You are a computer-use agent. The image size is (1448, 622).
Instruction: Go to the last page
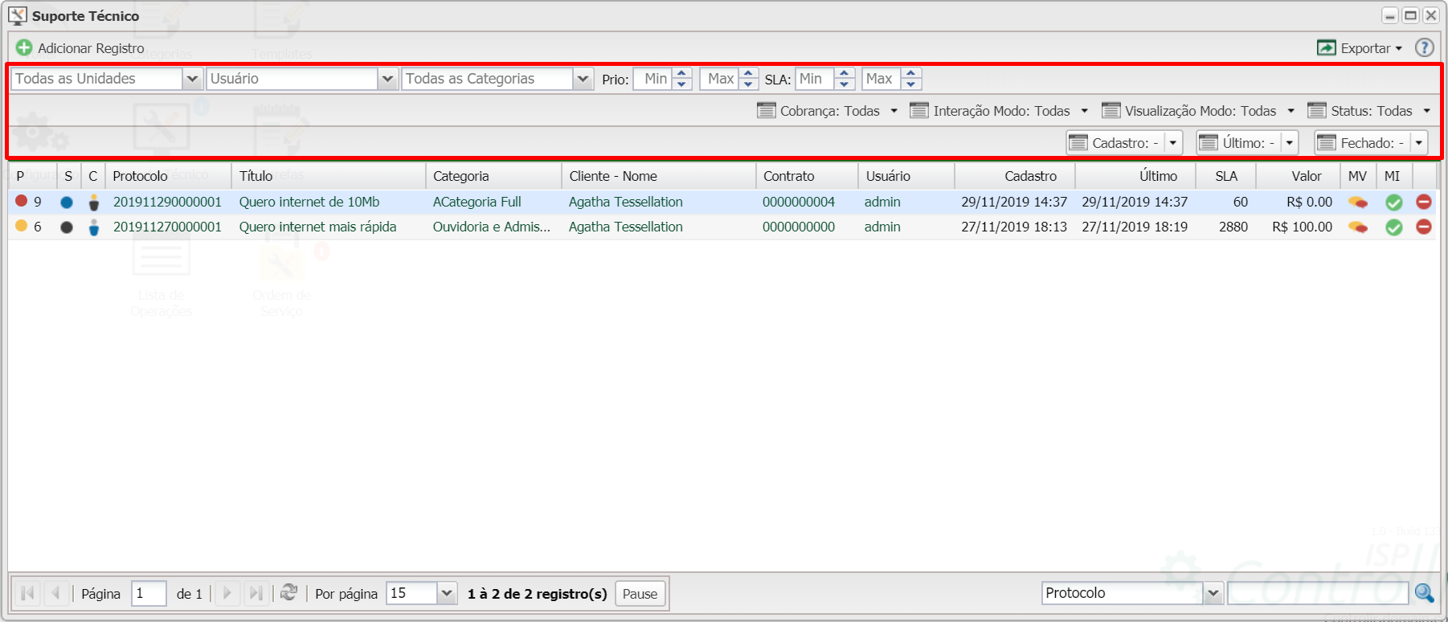(256, 593)
